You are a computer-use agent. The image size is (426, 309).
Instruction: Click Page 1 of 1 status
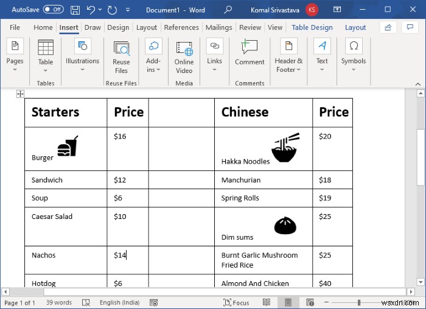click(x=19, y=302)
